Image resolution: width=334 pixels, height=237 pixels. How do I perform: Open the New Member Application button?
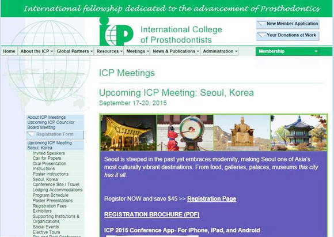coord(287,24)
